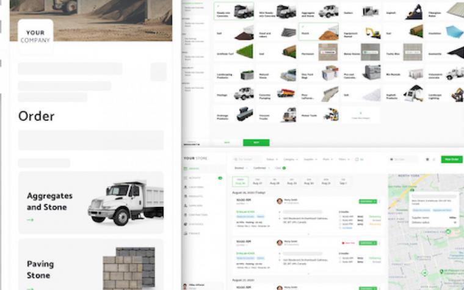464x290 pixels.
Task: Open the Paving Stone order card
Action: coord(91,264)
